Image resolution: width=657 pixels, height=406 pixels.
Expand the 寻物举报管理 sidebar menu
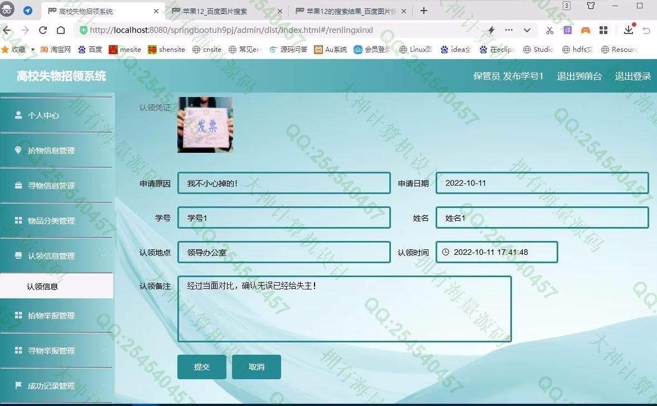click(x=56, y=351)
